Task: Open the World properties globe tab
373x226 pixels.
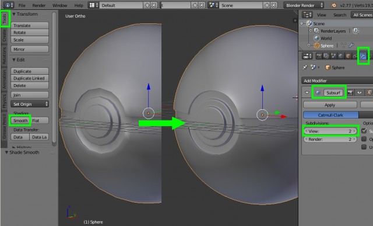Action: [341, 56]
